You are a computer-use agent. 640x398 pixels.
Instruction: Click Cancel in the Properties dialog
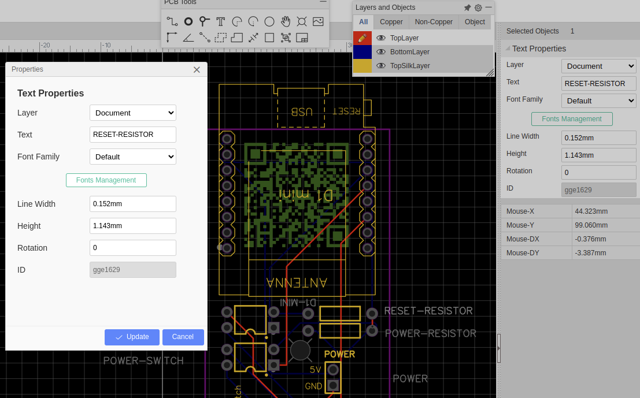pos(183,337)
